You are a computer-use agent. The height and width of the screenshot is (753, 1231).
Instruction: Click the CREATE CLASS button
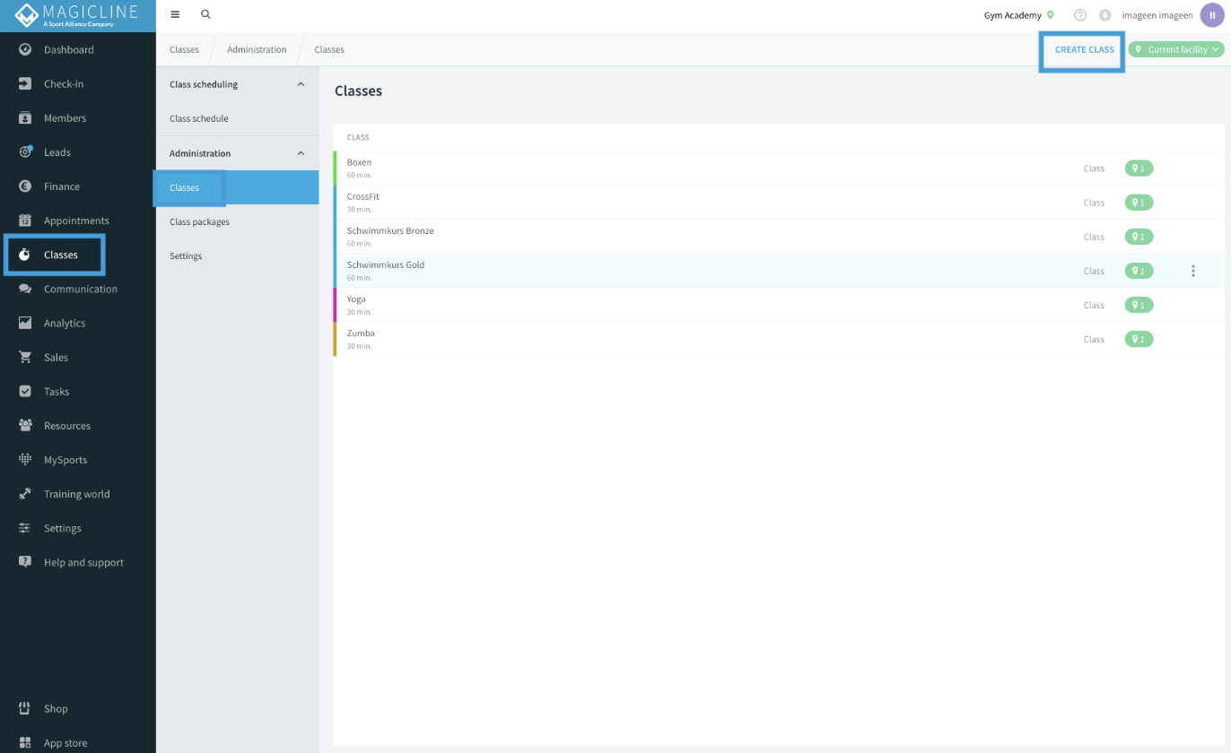[x=1084, y=49]
